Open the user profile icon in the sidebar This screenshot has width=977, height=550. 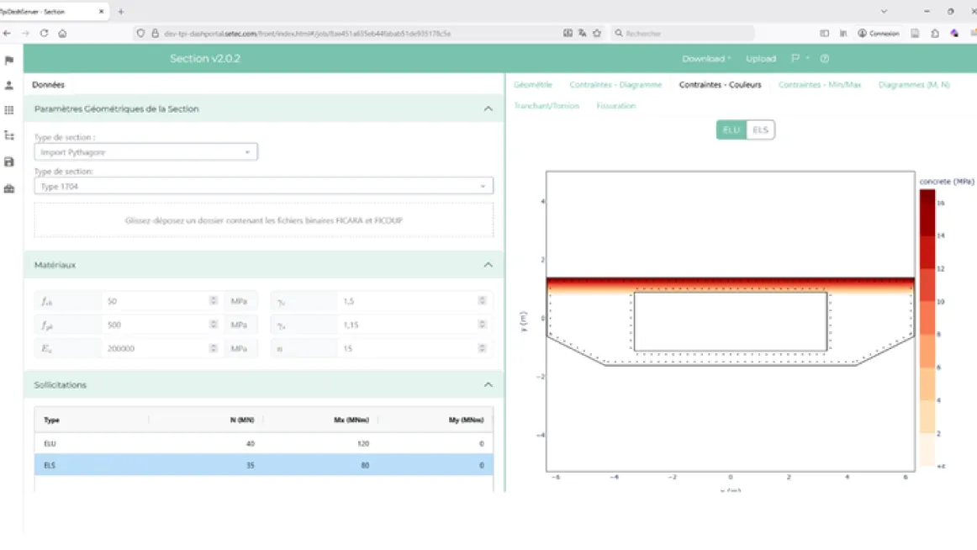pos(10,85)
